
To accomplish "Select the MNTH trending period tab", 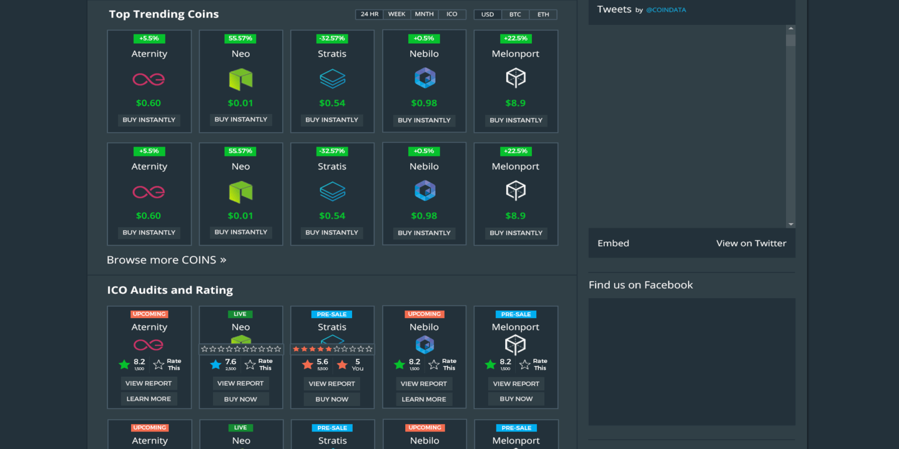I will 425,14.
